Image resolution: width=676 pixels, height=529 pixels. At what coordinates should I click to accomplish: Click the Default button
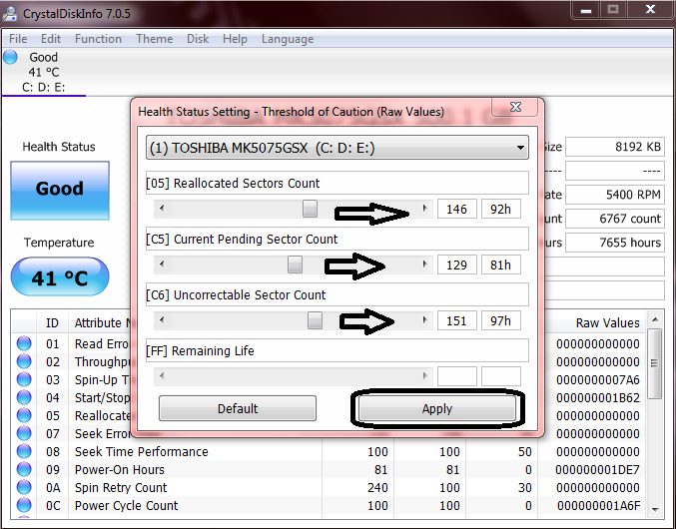238,408
